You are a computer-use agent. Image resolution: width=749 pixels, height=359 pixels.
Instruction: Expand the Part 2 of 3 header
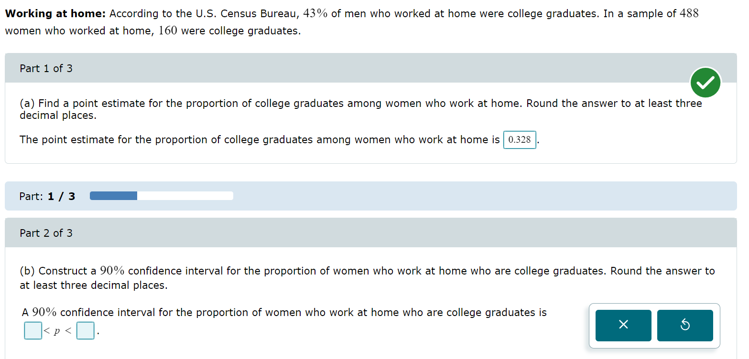(46, 233)
